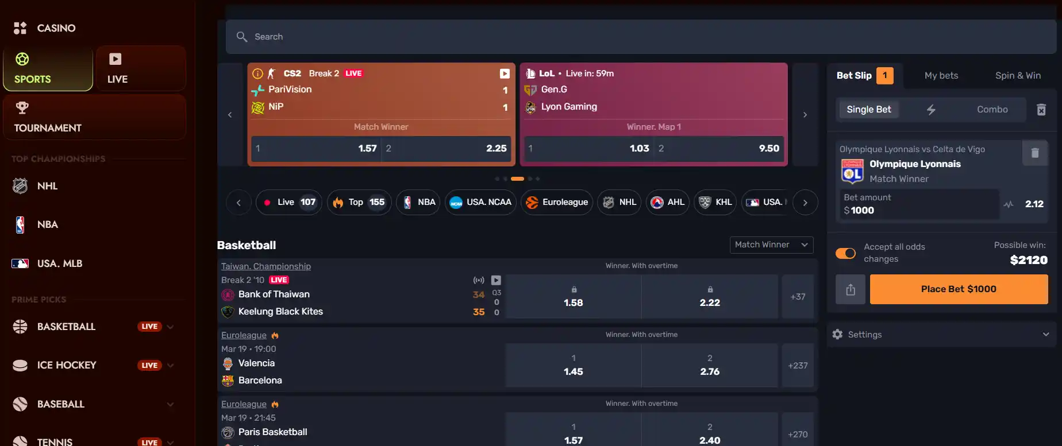
Task: Click the Baseball sidebar icon
Action: click(x=20, y=404)
